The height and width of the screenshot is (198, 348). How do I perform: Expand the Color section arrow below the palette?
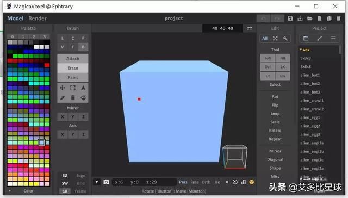pos(10,191)
